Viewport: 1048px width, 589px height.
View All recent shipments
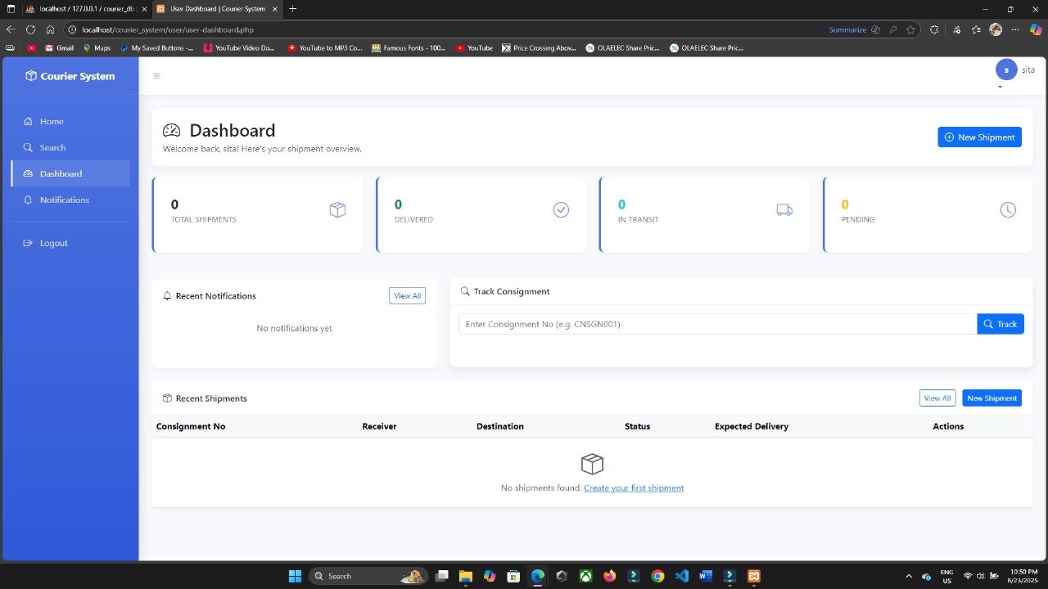pos(937,398)
